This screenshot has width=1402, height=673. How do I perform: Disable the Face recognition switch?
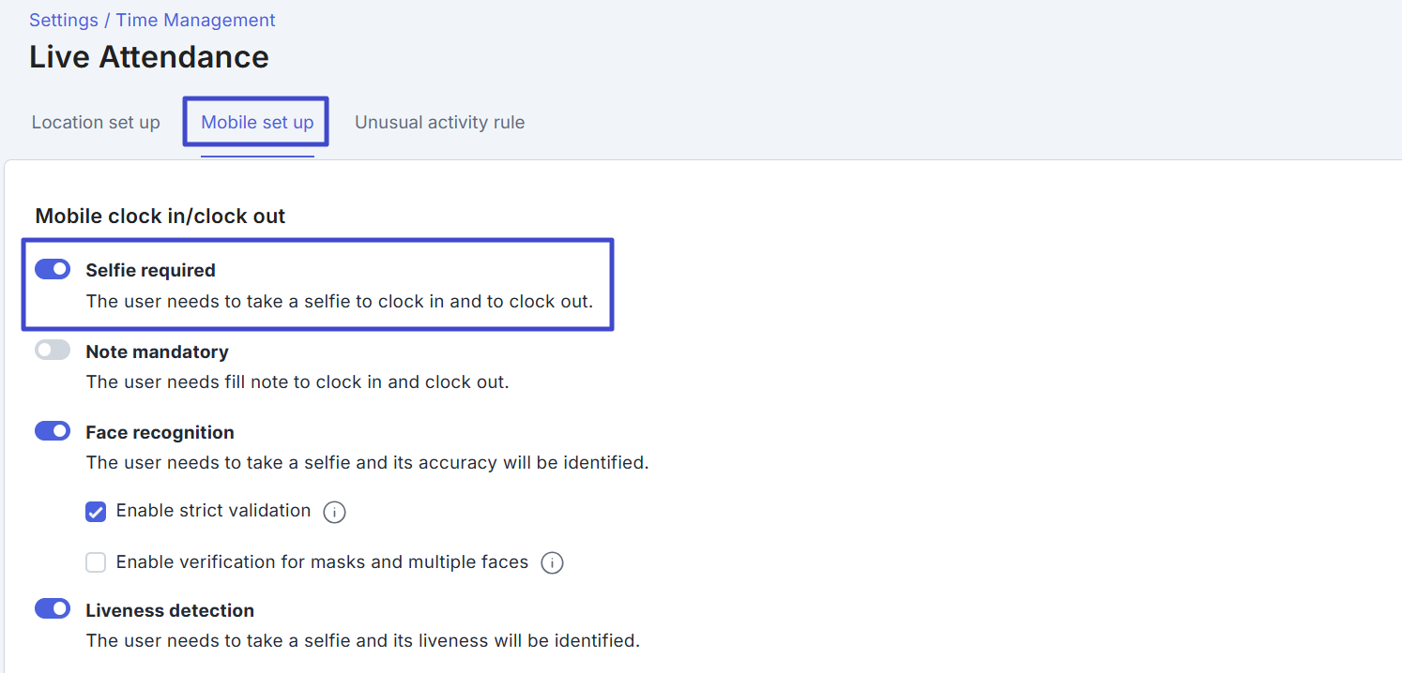click(x=53, y=431)
